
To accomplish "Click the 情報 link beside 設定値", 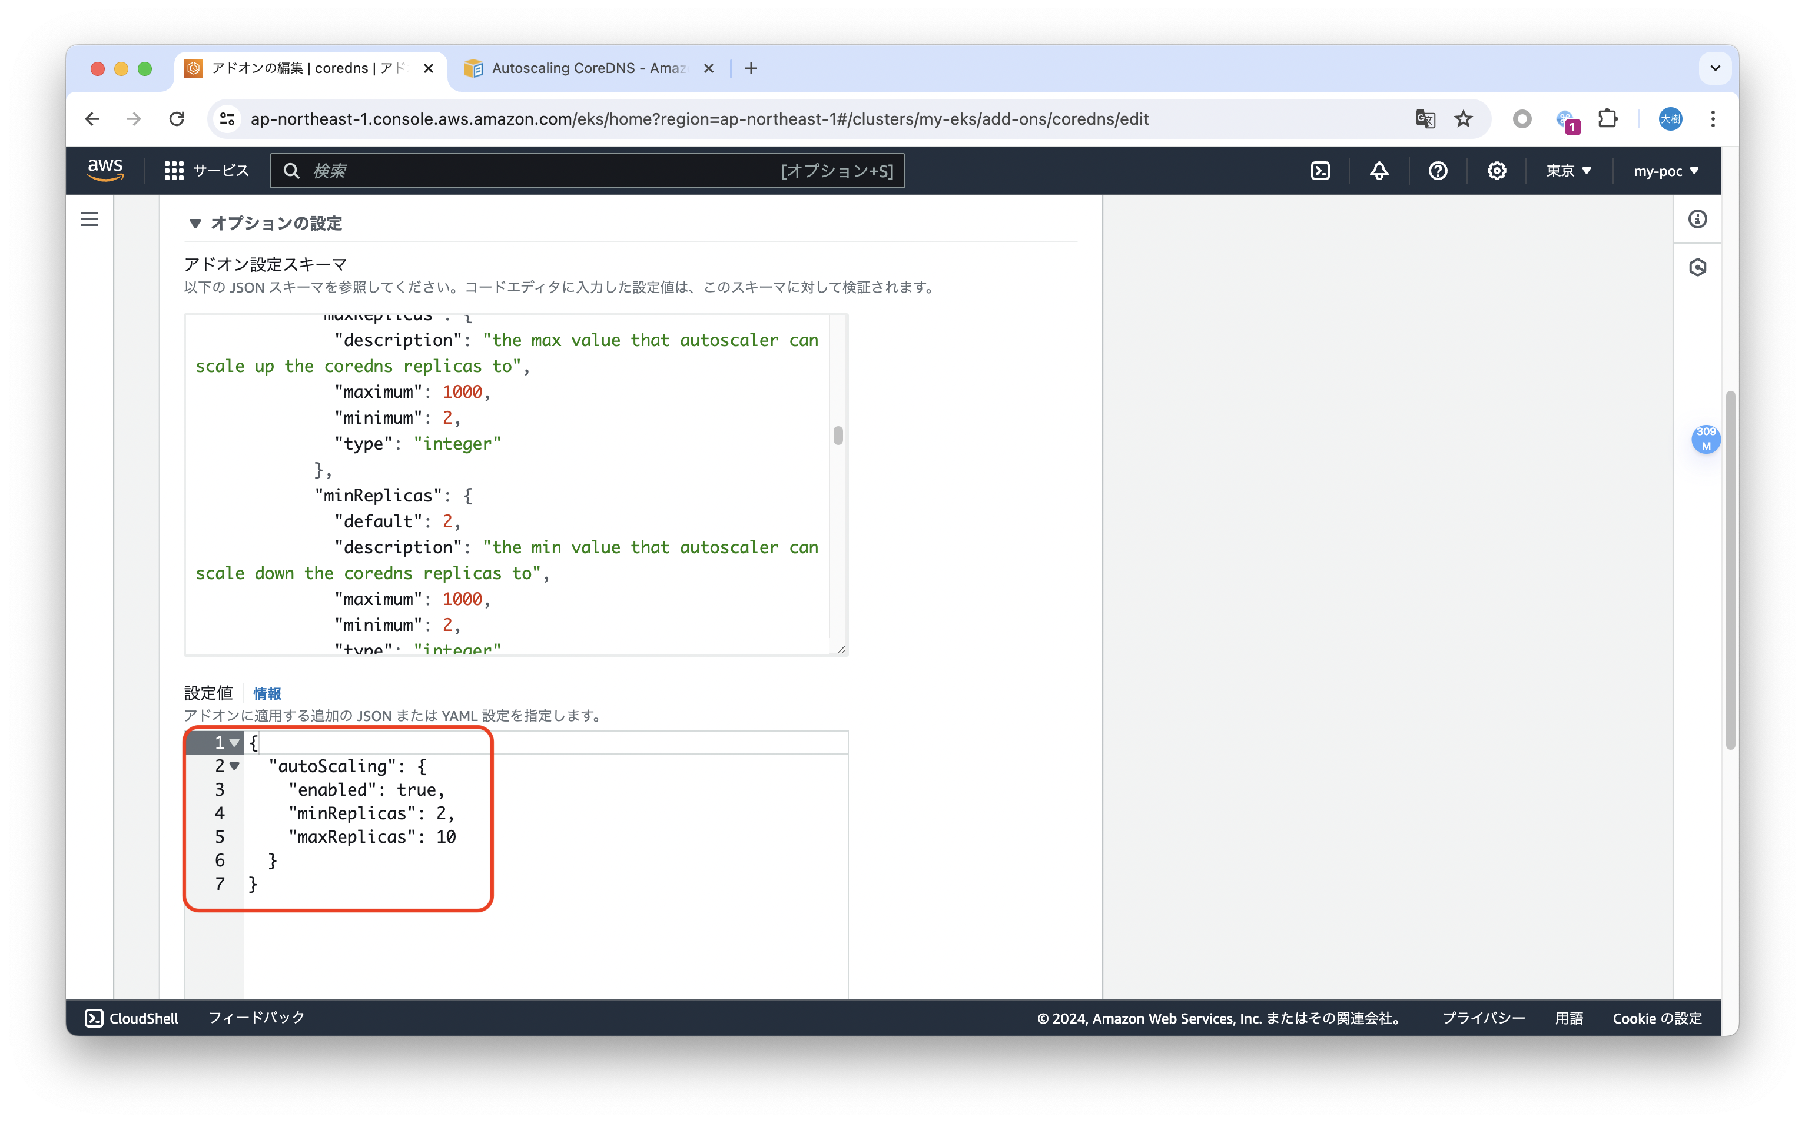I will (267, 694).
